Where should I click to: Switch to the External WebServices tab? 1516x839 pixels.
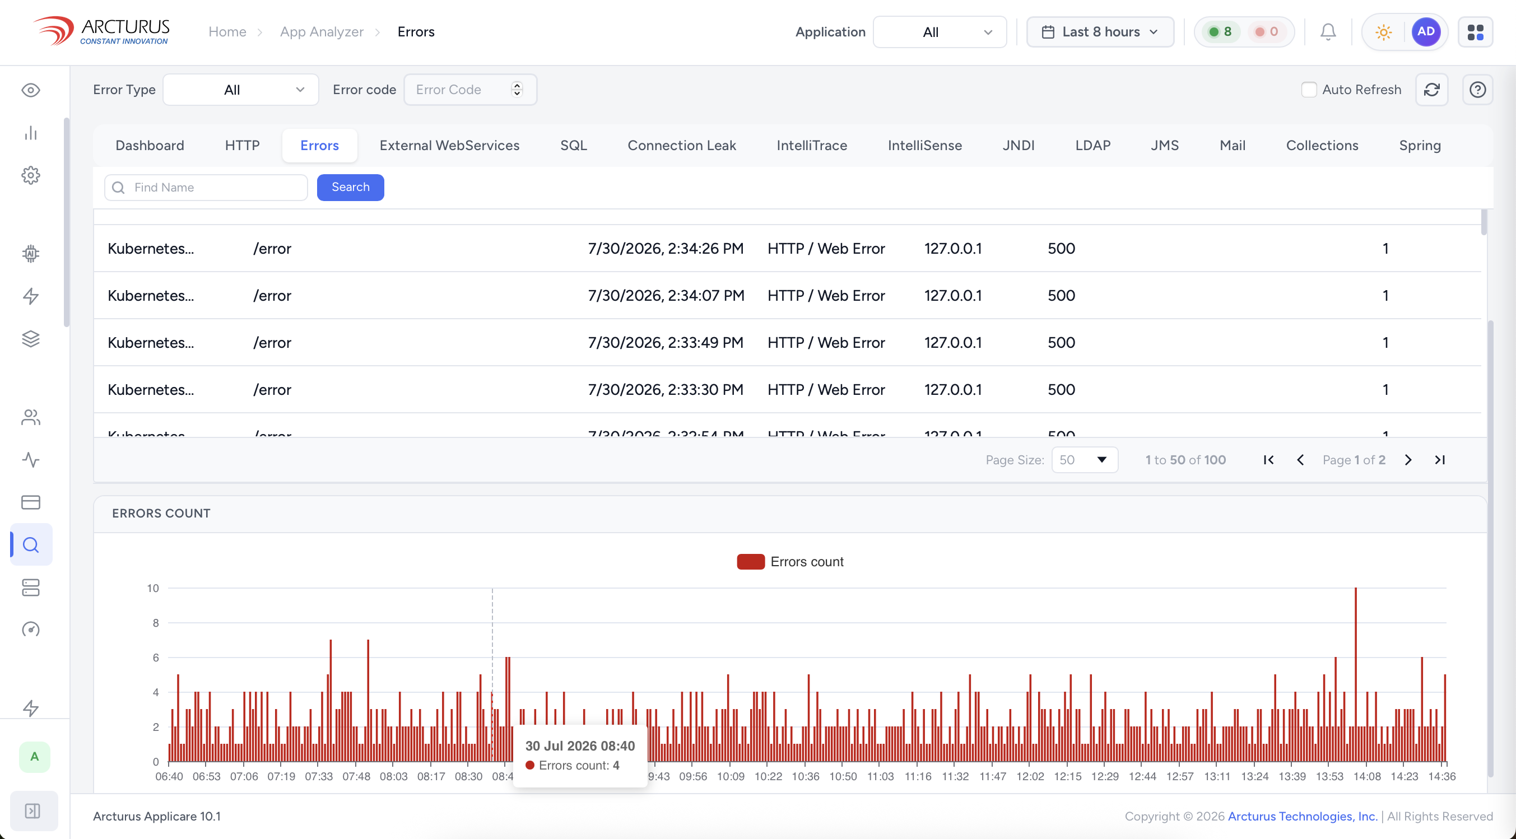pyautogui.click(x=450, y=145)
